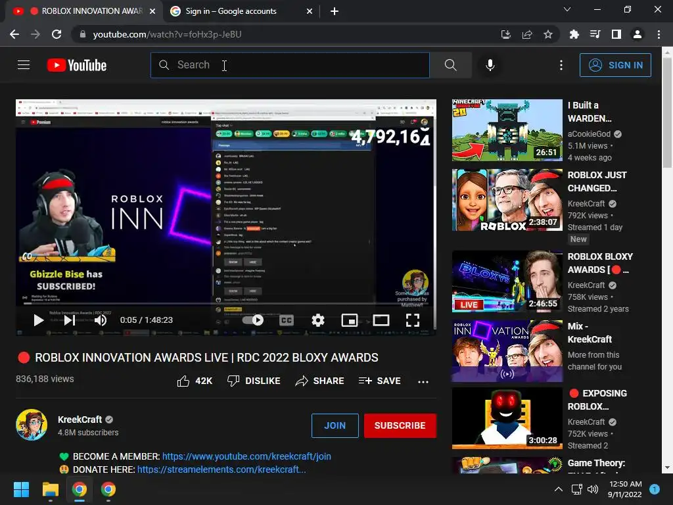Play the video
Screen dimensions: 673x505
click(x=39, y=320)
